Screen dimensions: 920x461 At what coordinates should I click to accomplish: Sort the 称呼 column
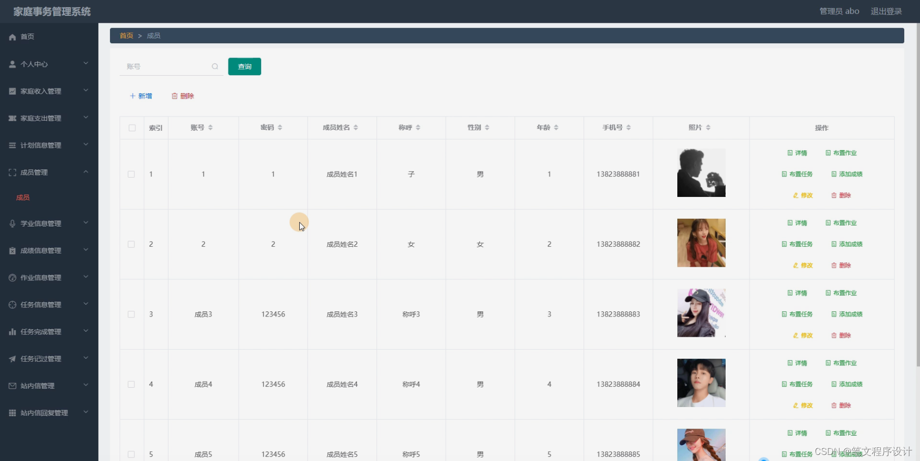point(418,127)
